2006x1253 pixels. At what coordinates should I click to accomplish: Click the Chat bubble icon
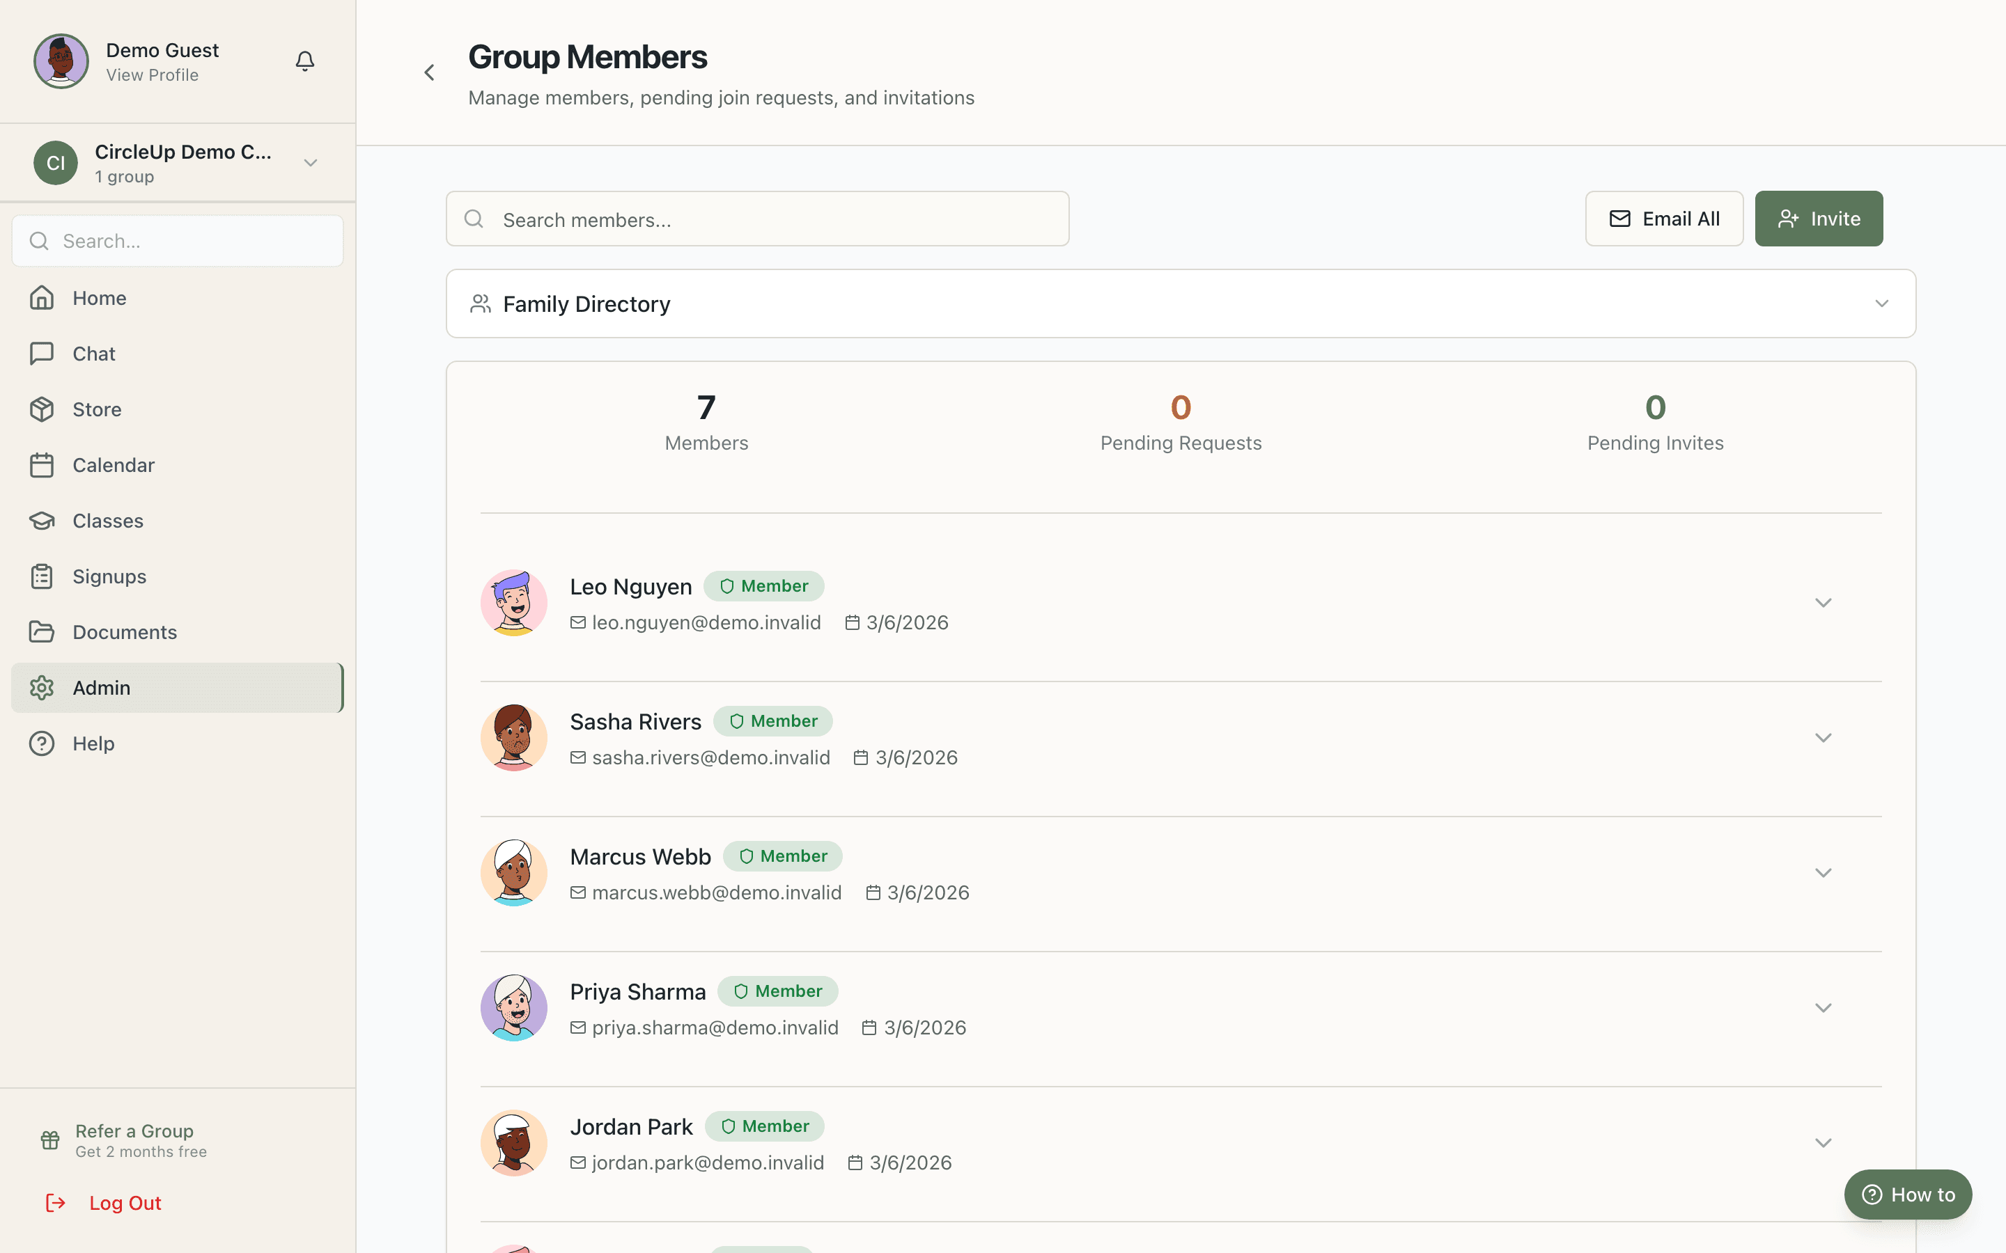click(x=42, y=353)
